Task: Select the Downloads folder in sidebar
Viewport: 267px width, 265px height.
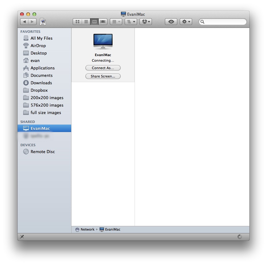Action: click(x=41, y=83)
